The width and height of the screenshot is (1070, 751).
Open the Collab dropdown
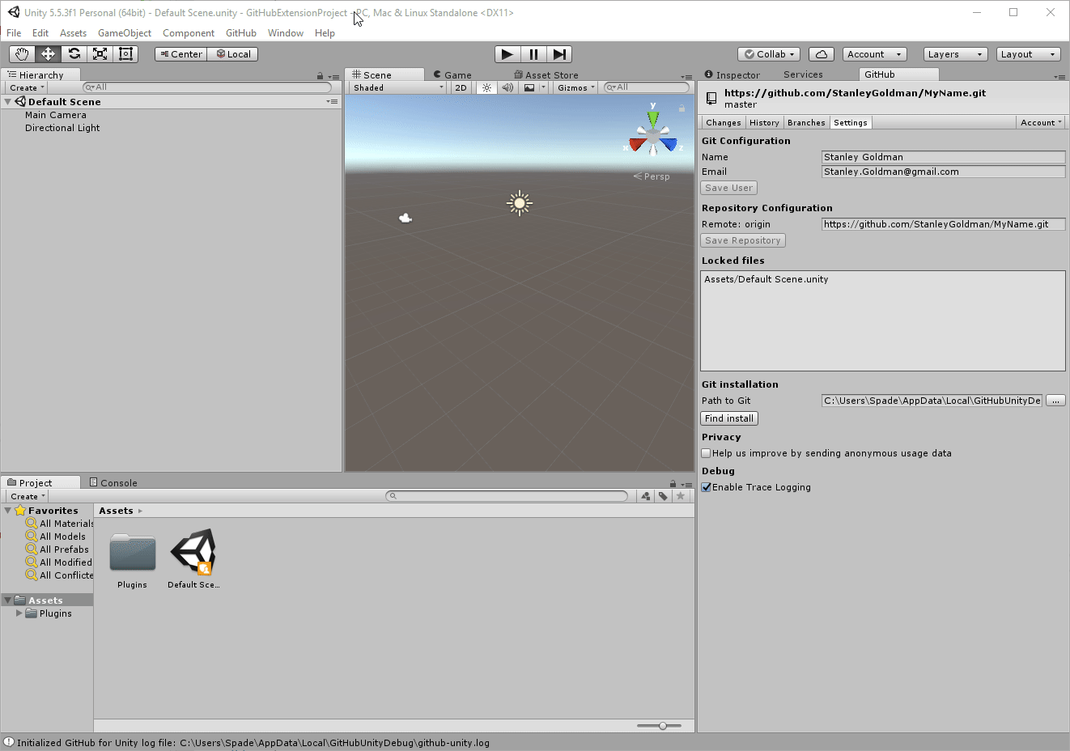point(770,54)
